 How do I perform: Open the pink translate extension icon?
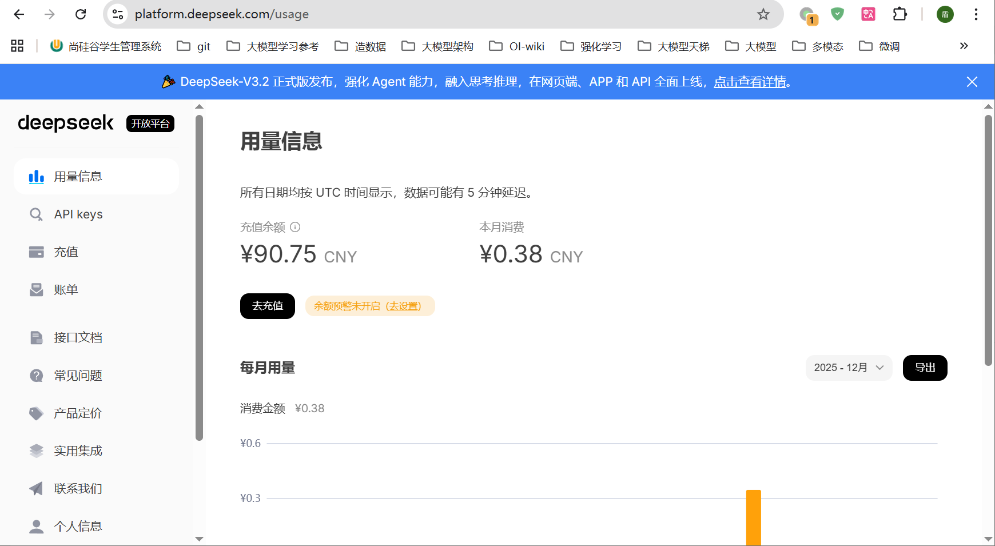(868, 14)
